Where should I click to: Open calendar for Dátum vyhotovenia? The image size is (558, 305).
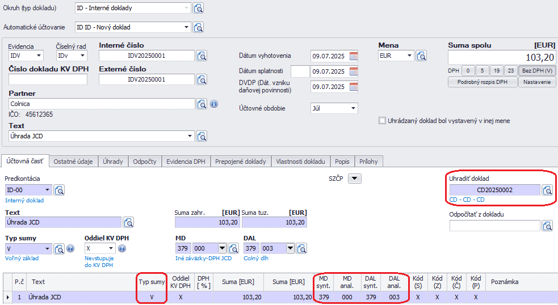coord(354,56)
